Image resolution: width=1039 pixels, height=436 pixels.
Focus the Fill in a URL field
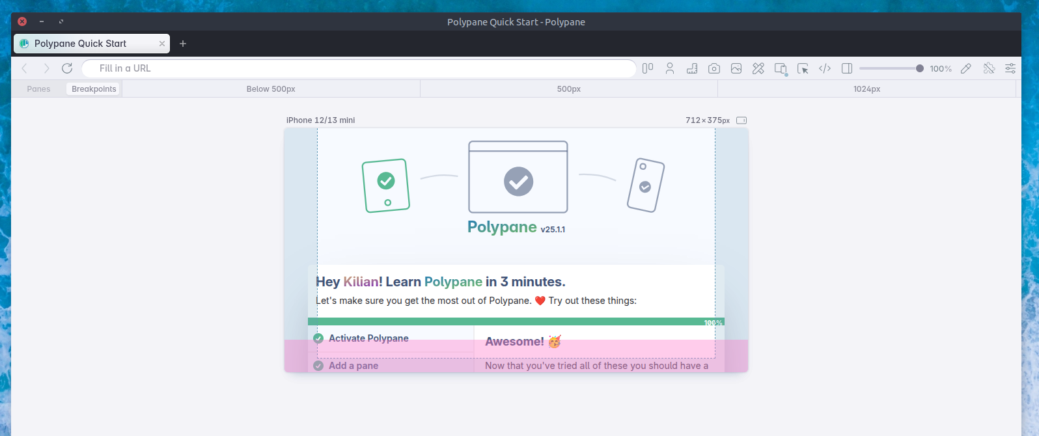click(x=359, y=68)
